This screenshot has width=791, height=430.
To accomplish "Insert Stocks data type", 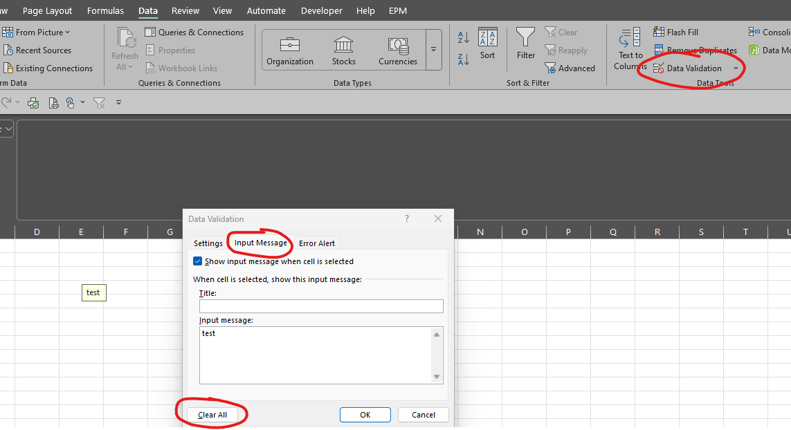I will pos(343,50).
